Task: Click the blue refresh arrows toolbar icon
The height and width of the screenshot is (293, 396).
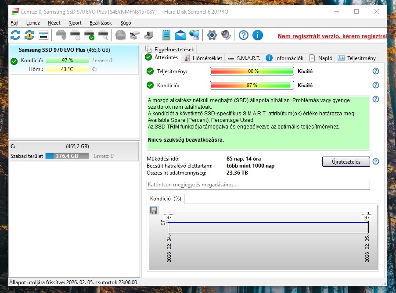Action: tap(15, 35)
